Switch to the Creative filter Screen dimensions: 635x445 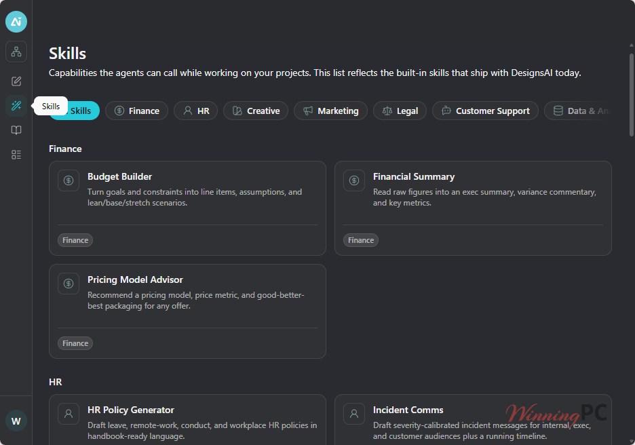256,111
